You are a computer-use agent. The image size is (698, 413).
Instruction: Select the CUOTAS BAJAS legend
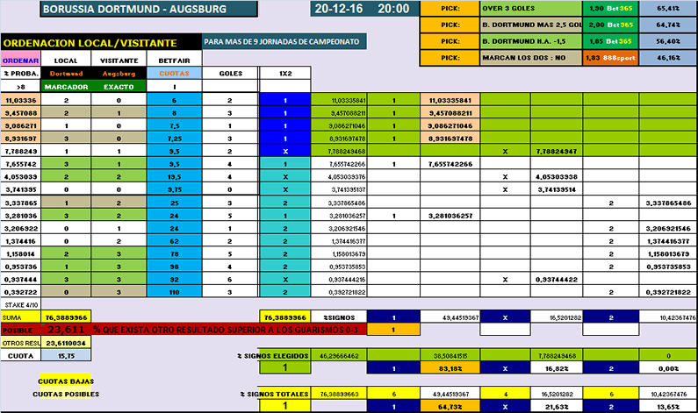(66, 381)
